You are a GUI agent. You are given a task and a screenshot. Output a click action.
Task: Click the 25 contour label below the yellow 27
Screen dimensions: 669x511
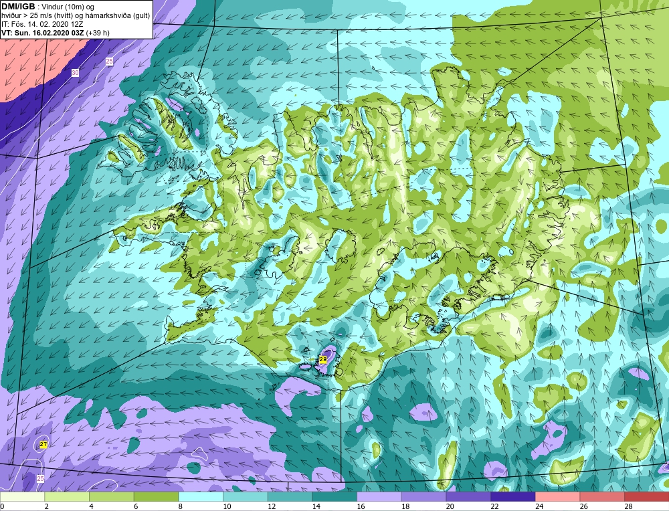40,479
